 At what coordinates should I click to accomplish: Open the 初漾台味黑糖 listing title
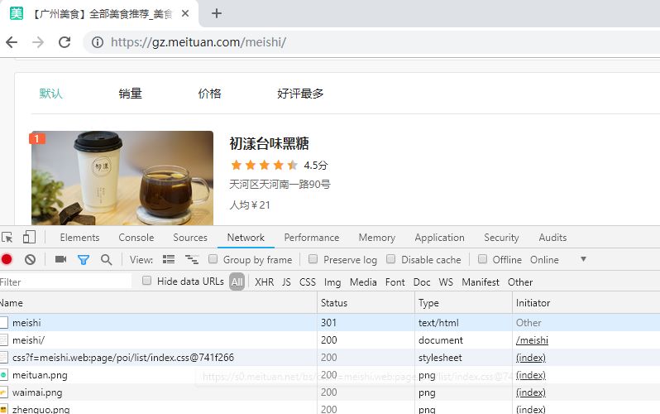269,143
